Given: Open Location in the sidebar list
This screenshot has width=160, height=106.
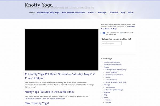Looking at the screenshot, I should [x=108, y=100].
